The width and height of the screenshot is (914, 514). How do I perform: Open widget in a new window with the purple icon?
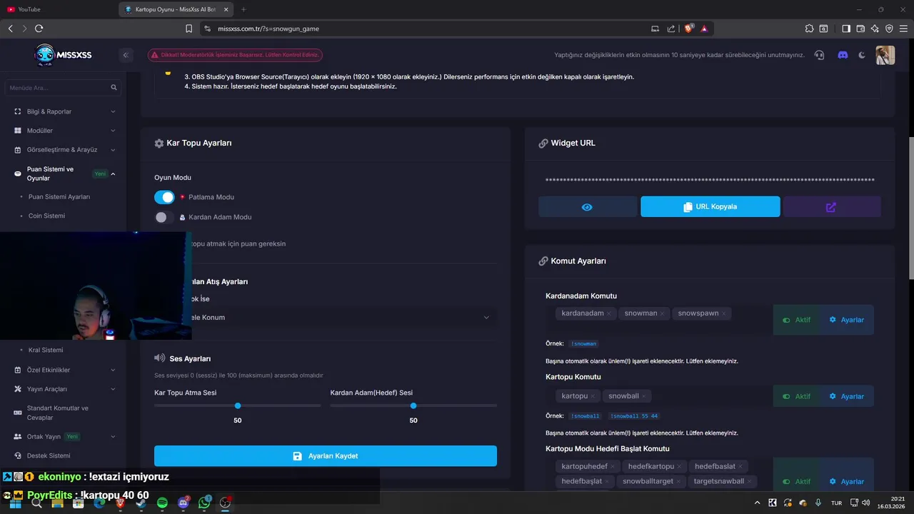[x=831, y=207]
